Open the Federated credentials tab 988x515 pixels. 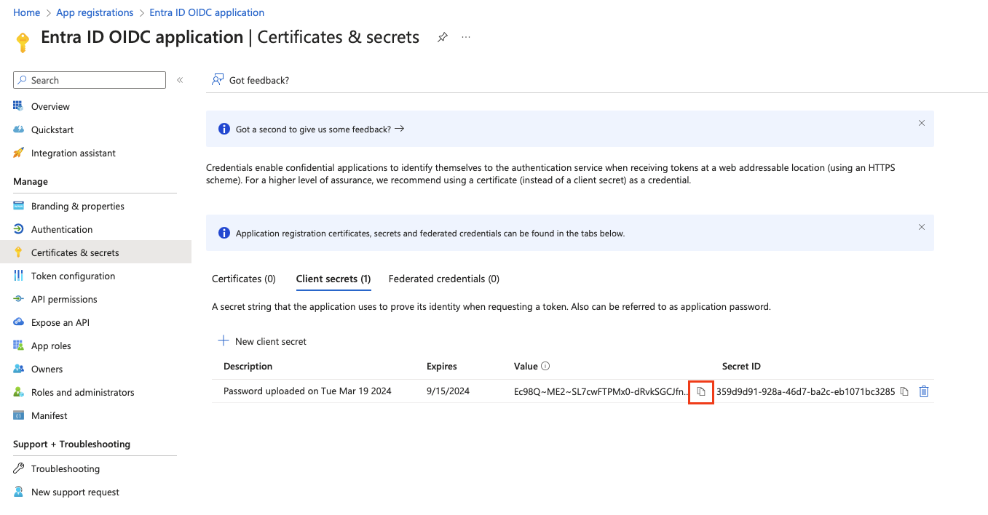443,279
